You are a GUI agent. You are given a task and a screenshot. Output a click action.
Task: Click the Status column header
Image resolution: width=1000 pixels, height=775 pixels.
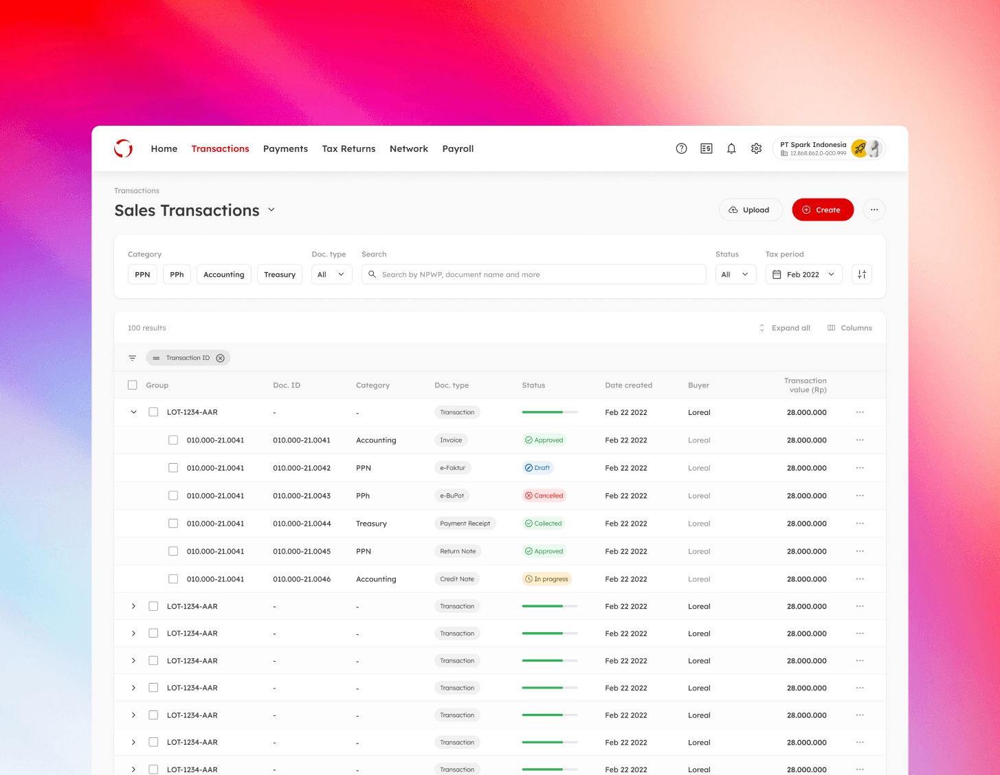pos(533,385)
